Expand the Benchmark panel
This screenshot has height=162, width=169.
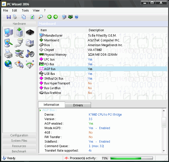tap(19, 151)
